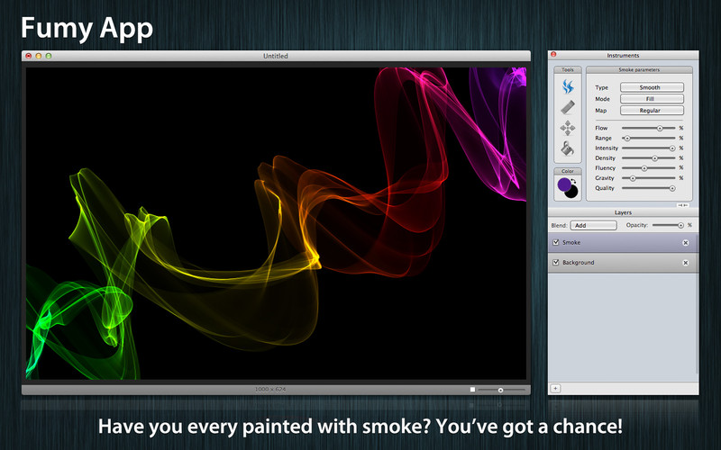Select the Background layer row
Screen dimensions: 721x450
click(623, 263)
